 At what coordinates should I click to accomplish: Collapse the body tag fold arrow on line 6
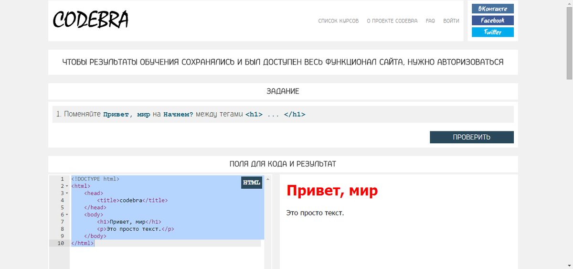pos(66,215)
